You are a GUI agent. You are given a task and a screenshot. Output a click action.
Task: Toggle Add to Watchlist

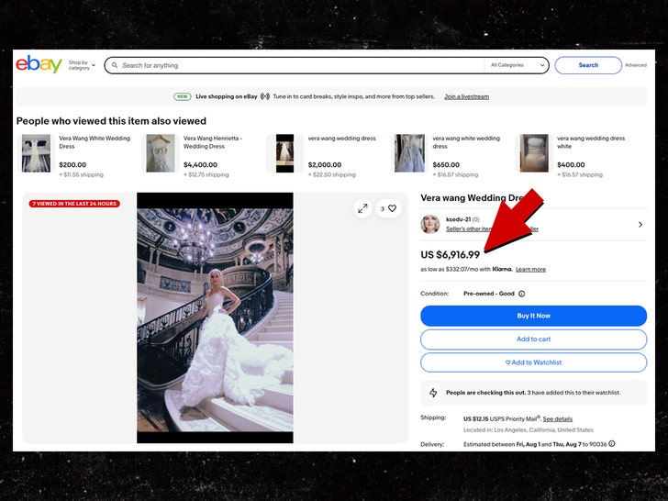point(533,362)
